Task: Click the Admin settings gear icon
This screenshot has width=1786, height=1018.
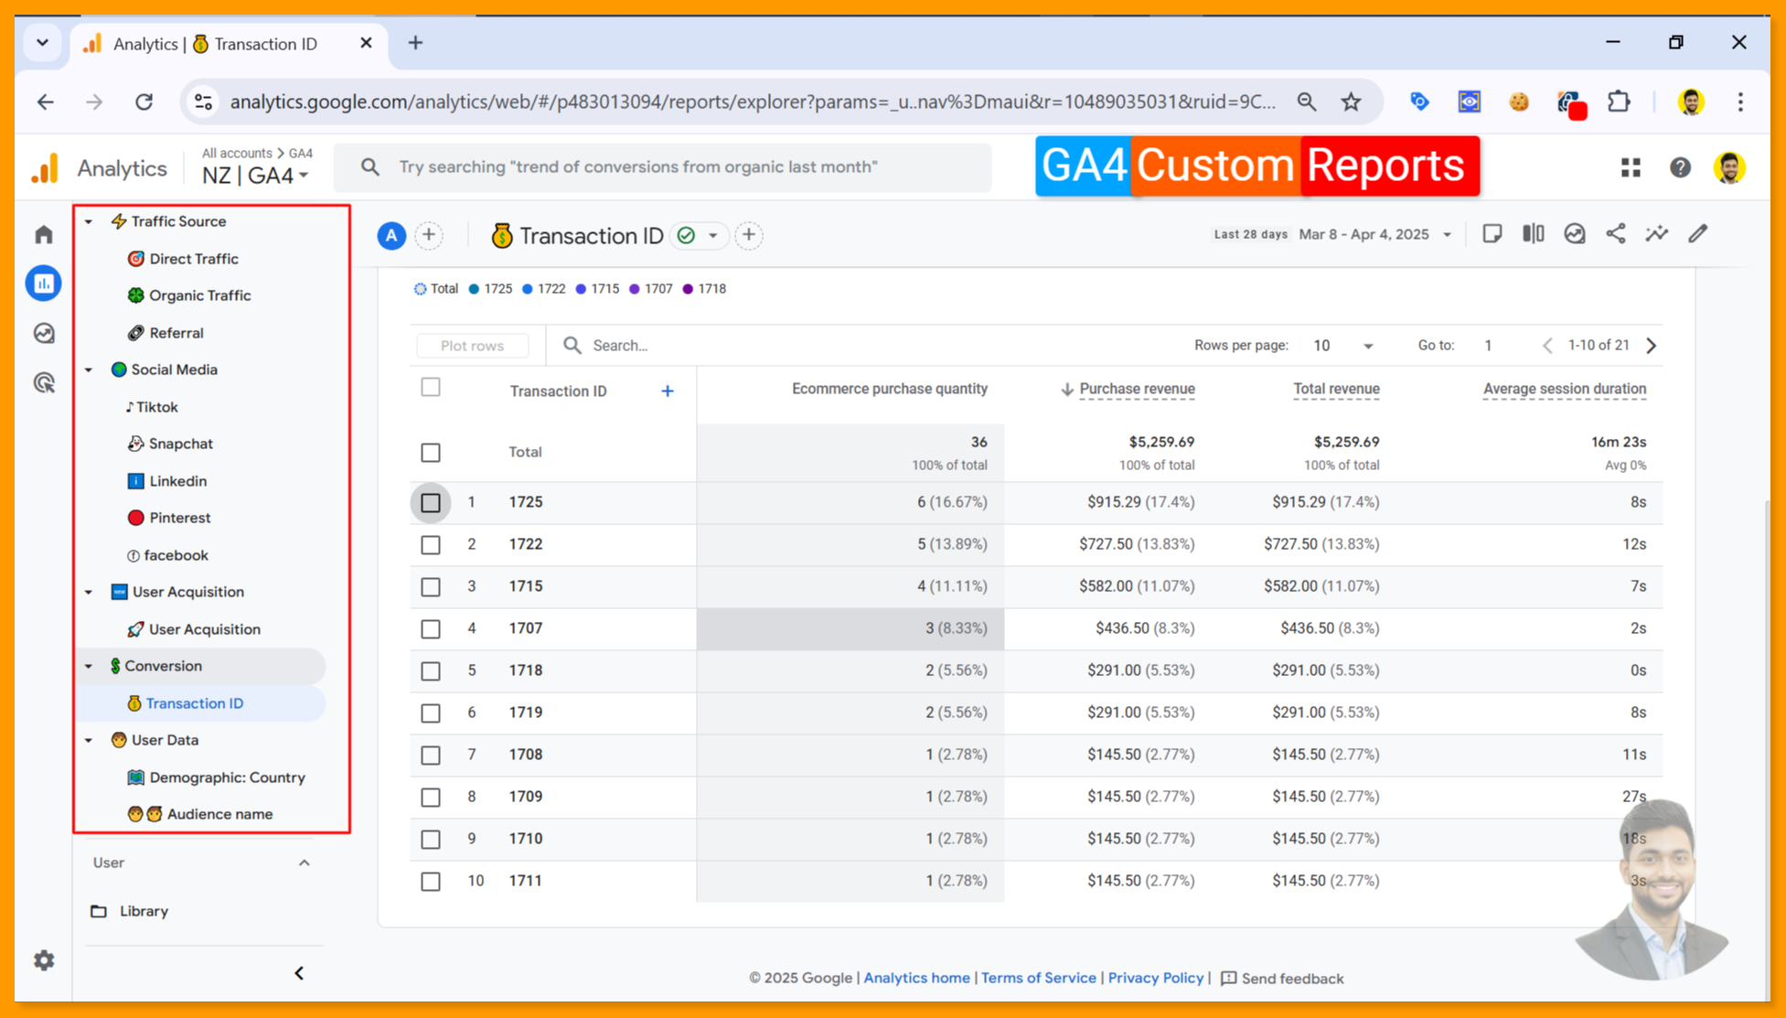Action: pos(44,960)
